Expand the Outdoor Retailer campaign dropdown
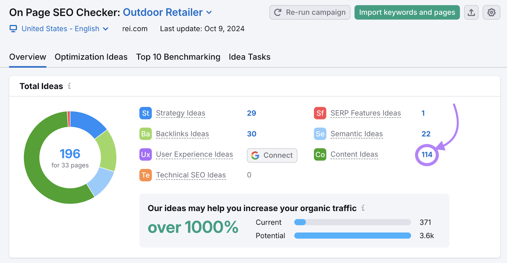This screenshot has width=507, height=263. (209, 13)
